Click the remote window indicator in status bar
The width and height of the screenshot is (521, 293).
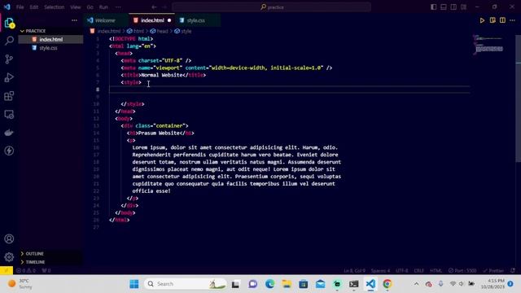pos(7,270)
